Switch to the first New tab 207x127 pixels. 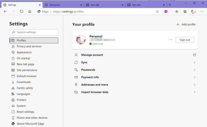[x=105, y=5]
